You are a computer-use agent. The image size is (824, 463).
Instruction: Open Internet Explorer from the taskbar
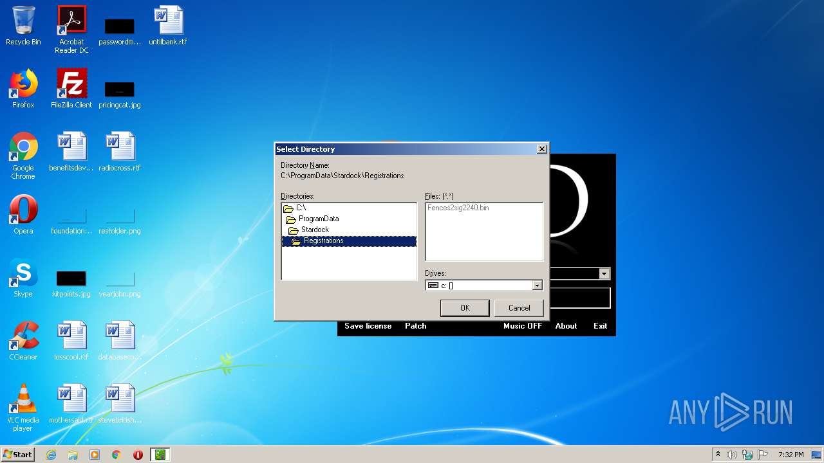coord(51,455)
